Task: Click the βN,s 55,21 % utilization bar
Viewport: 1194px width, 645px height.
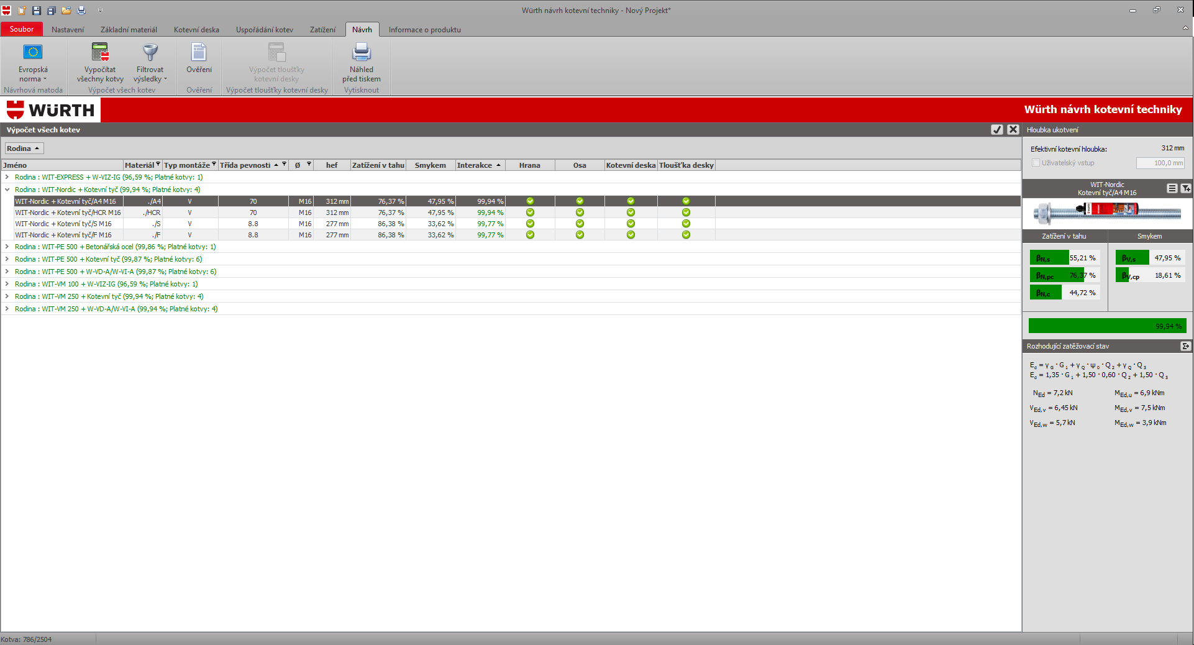Action: (x=1065, y=258)
